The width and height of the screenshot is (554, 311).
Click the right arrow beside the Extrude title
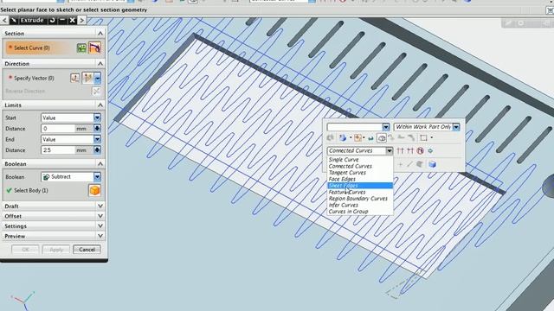click(81, 20)
